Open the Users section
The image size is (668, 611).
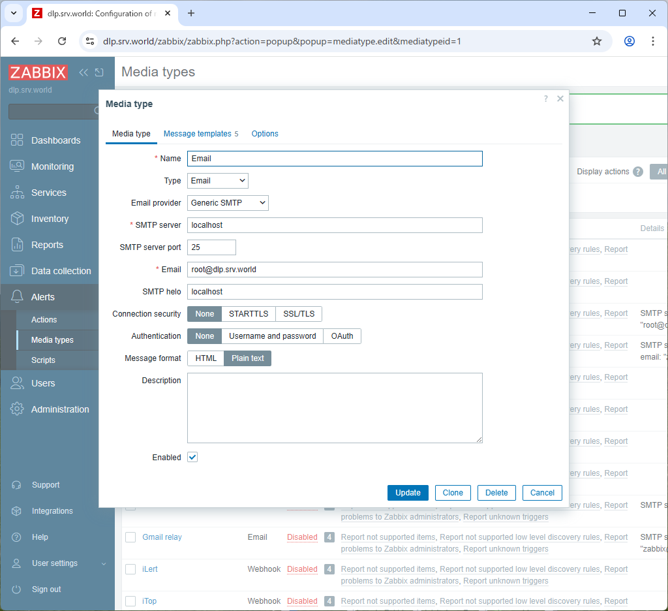tap(43, 383)
